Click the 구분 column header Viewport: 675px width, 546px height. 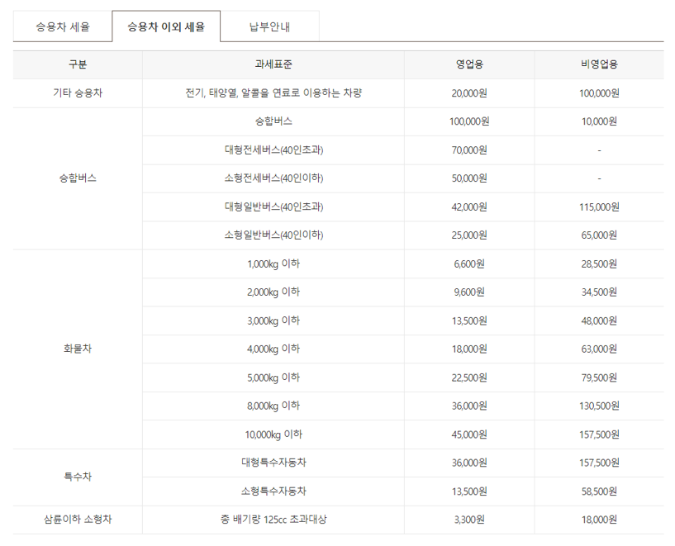72,64
